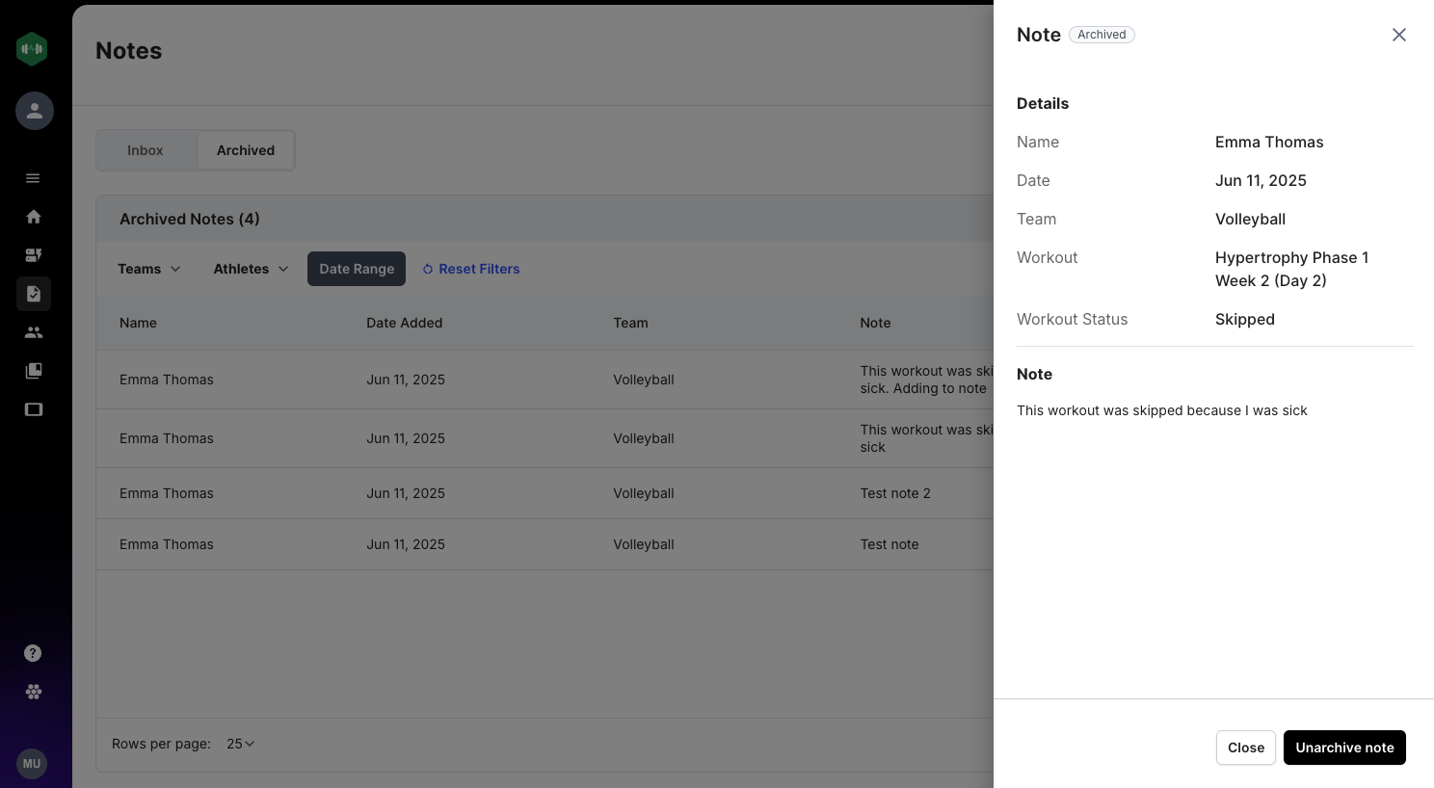Switch to the Inbox tab
This screenshot has height=788, width=1434.
(x=146, y=150)
